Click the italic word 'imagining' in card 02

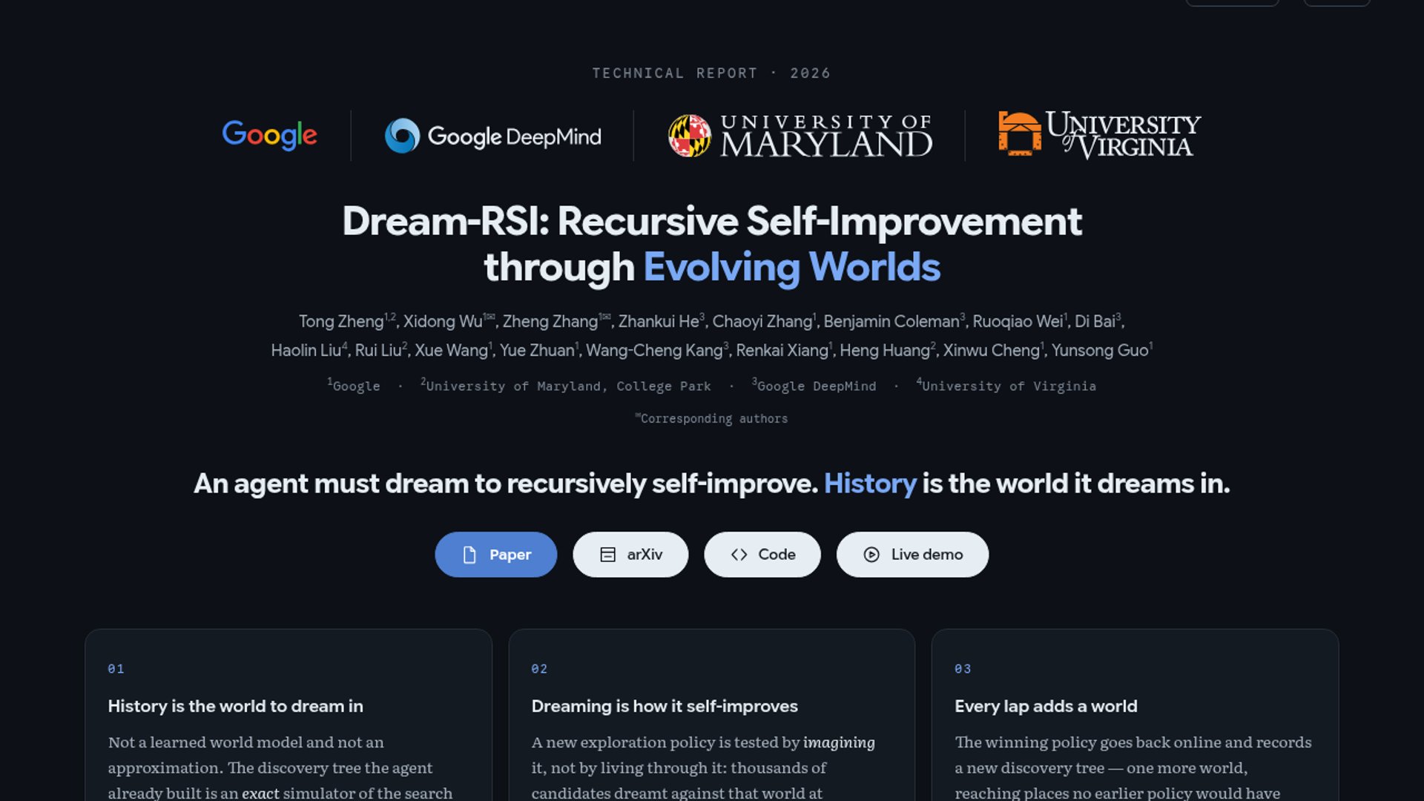coord(839,743)
